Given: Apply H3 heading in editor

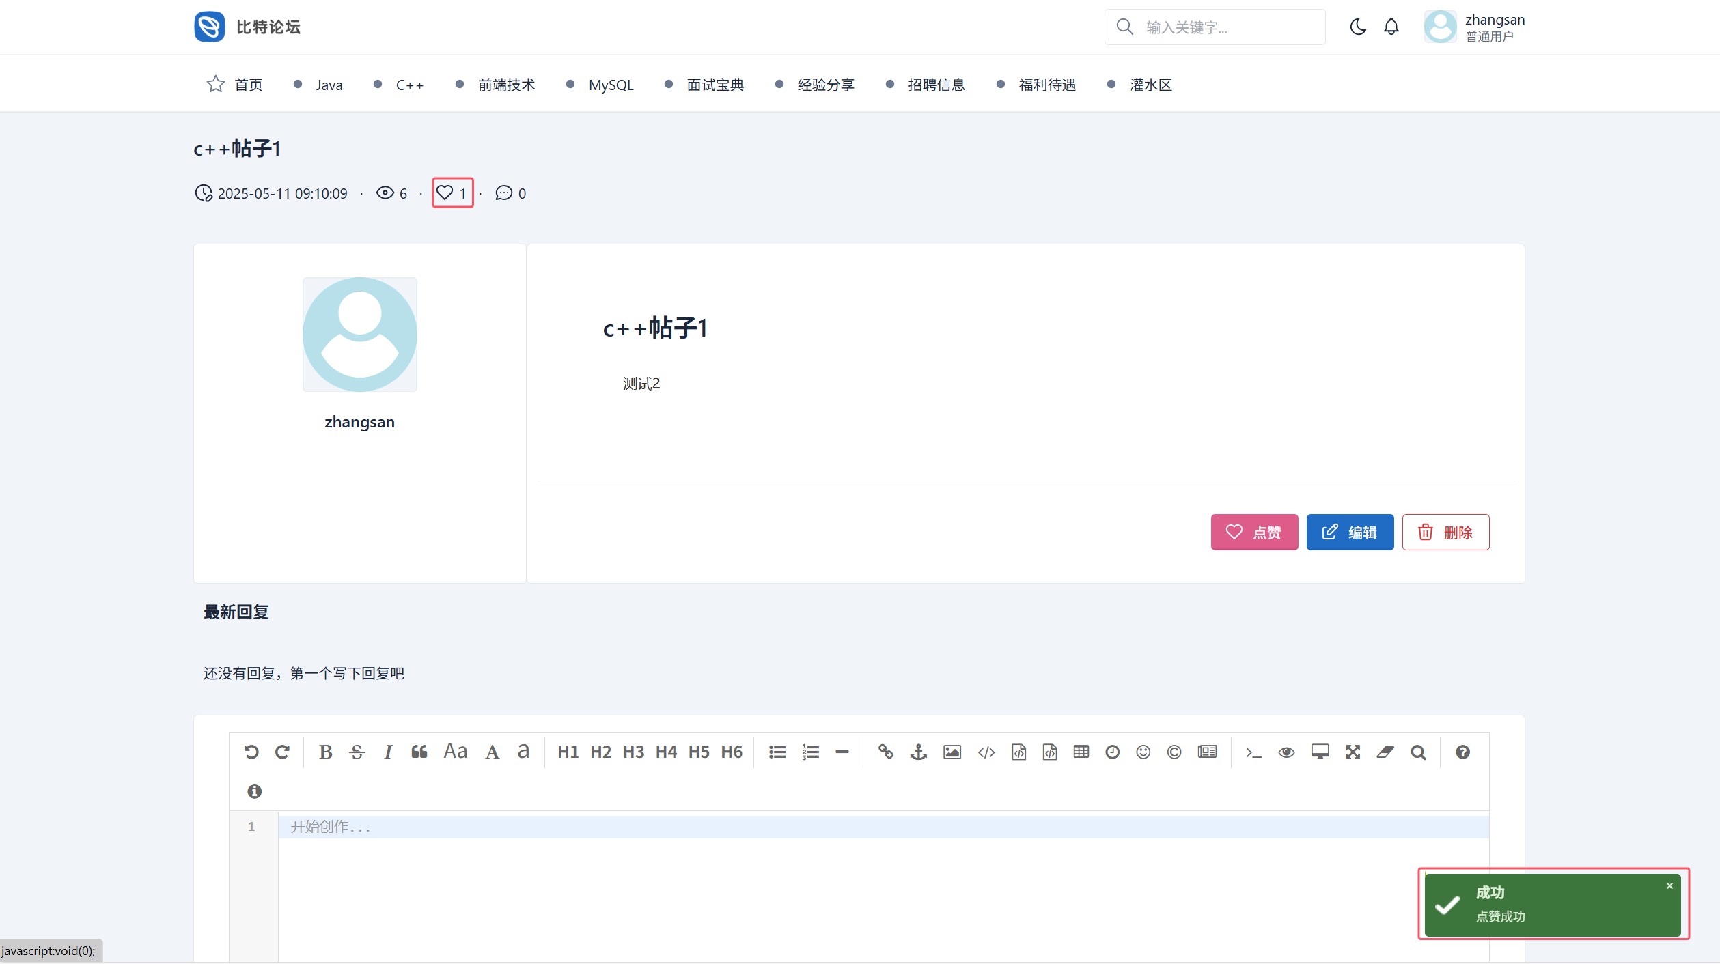Looking at the screenshot, I should [633, 752].
